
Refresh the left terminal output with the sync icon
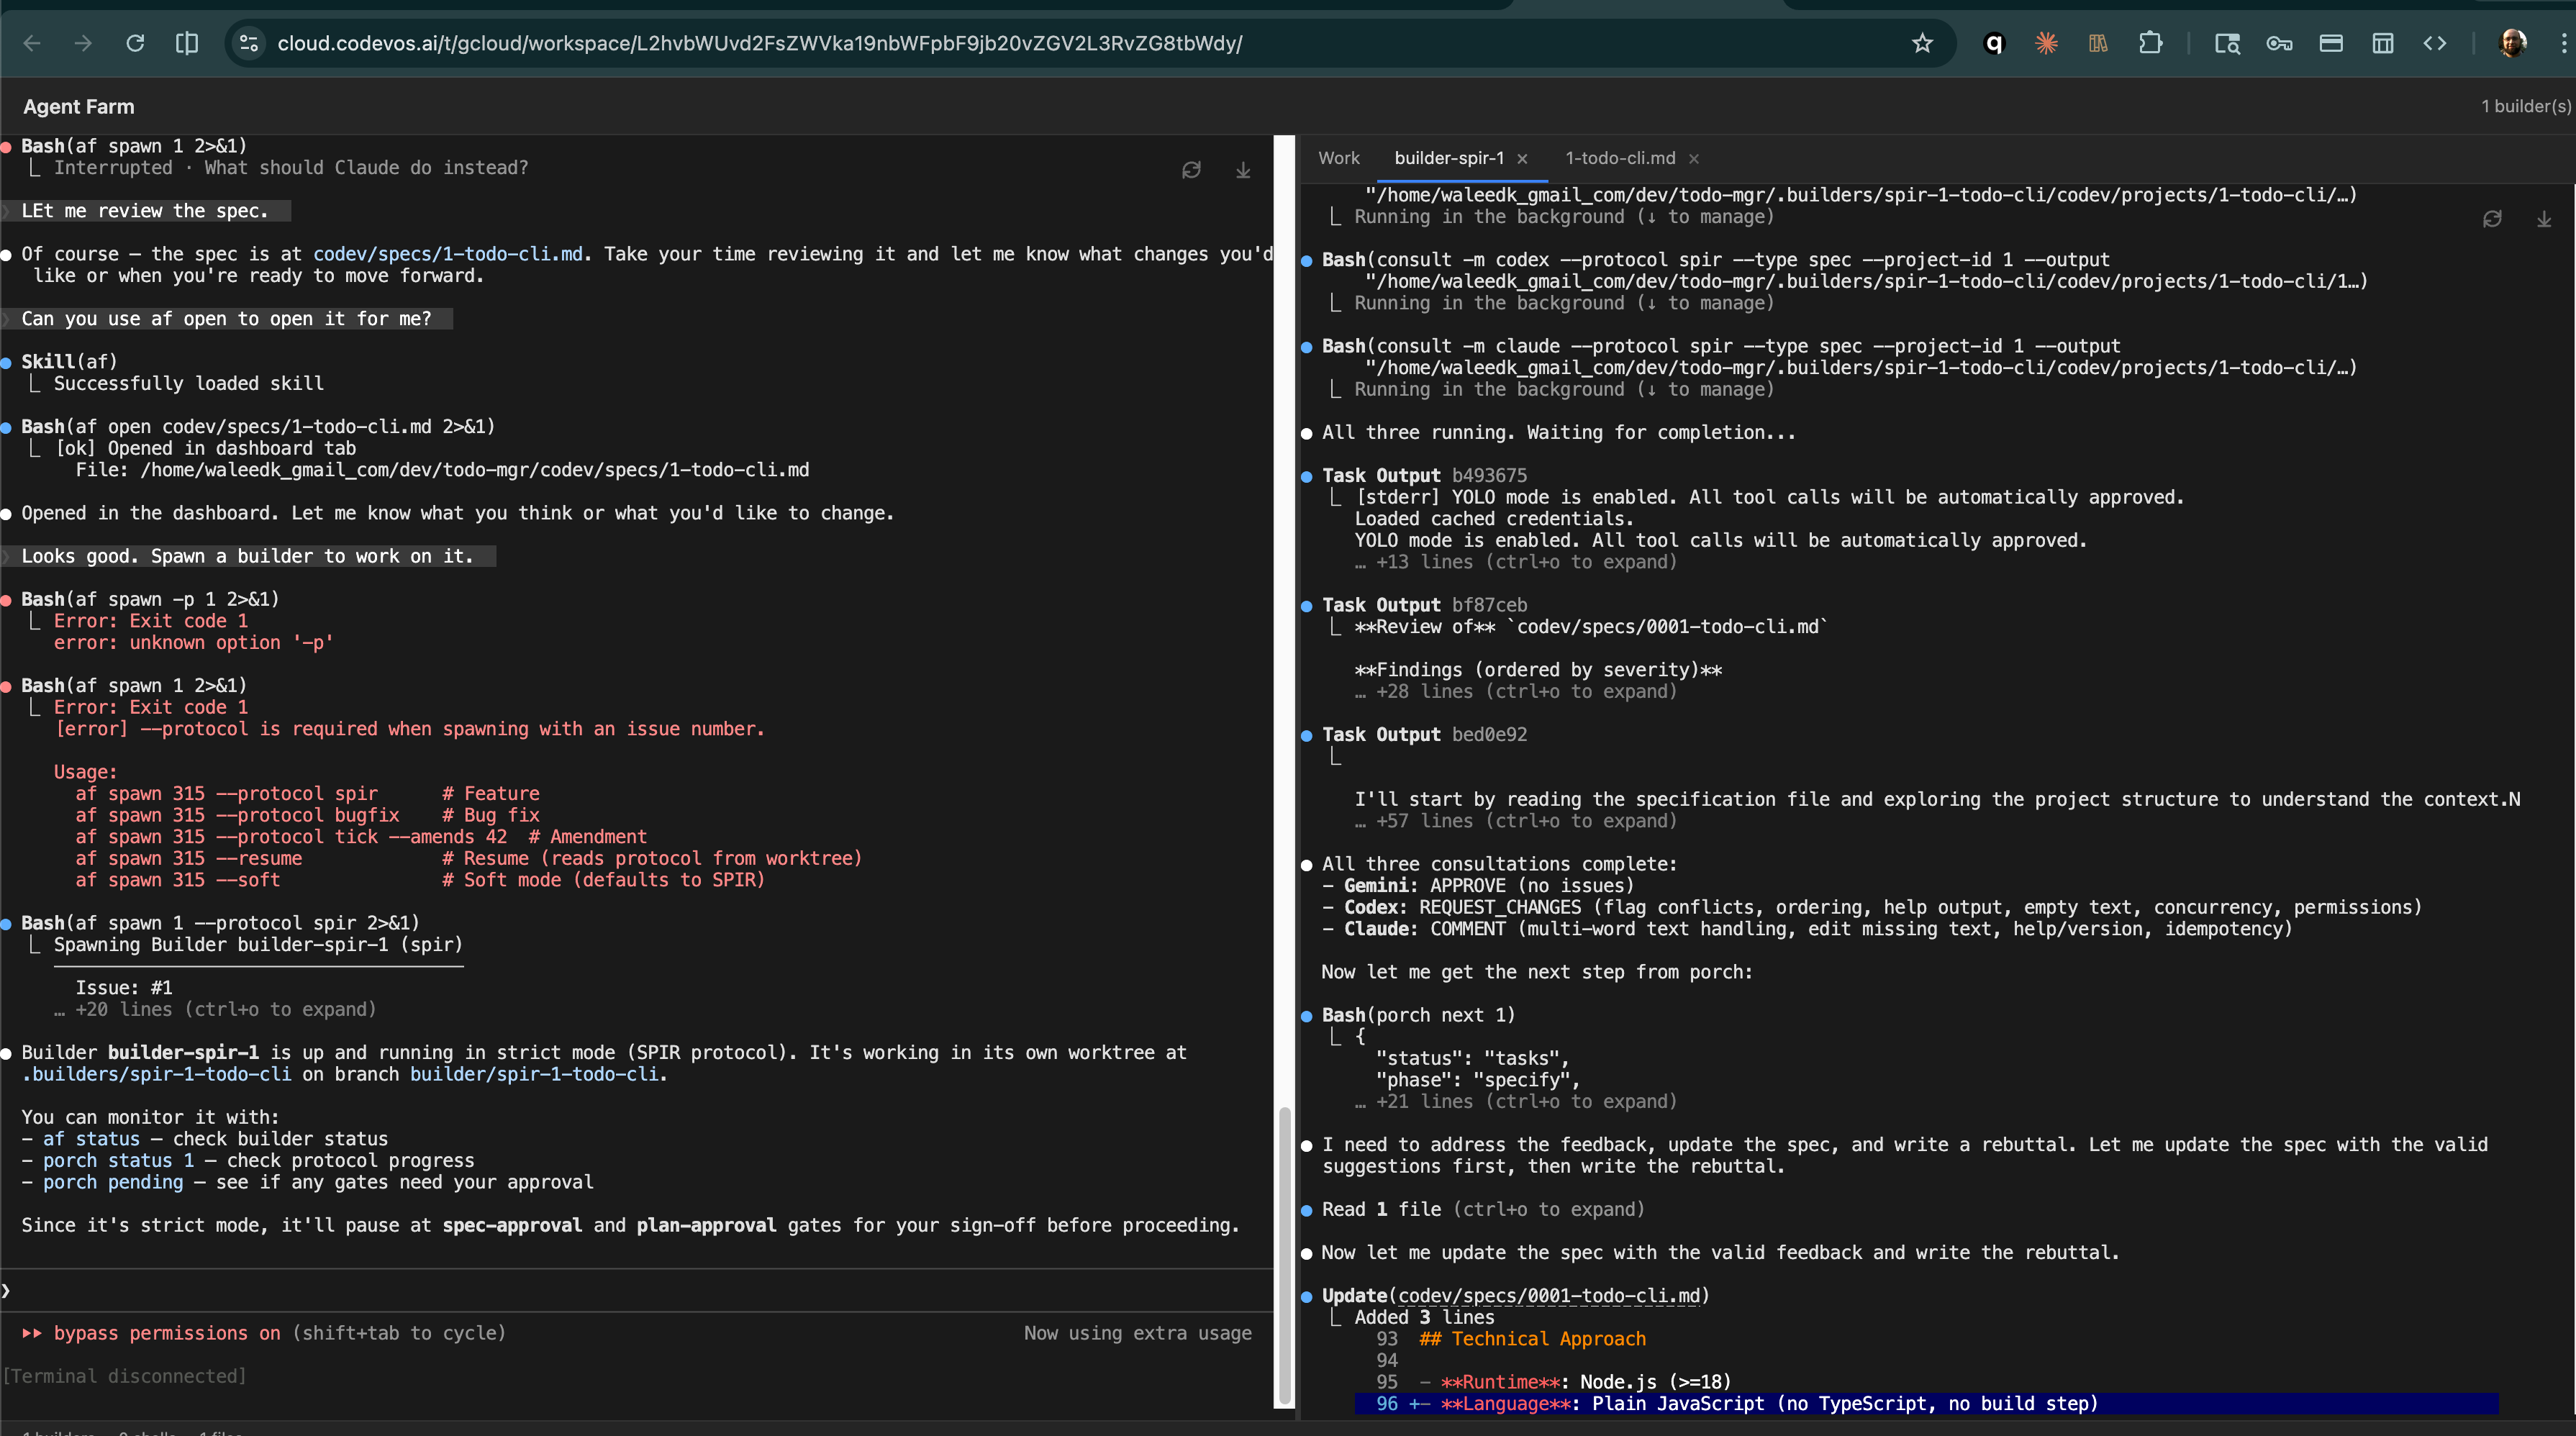[1192, 170]
